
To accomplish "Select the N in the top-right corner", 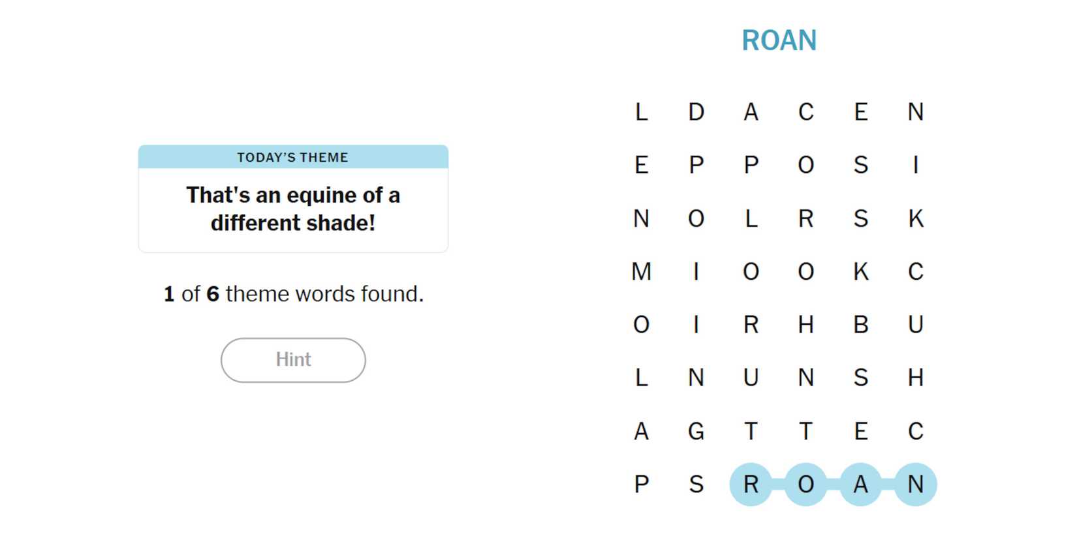I will point(915,112).
